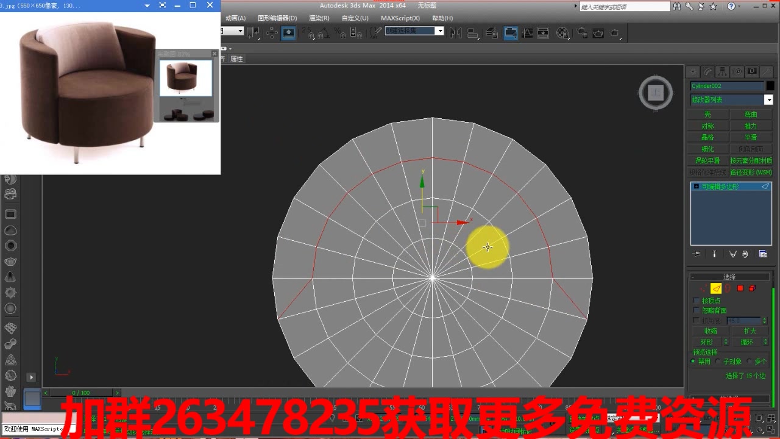Open the 修改器列表 dropdown

769,99
